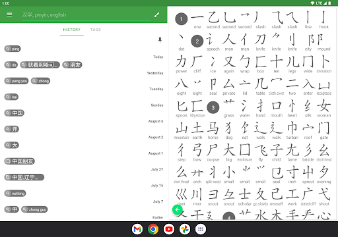This screenshot has height=237, width=338.
Task: Open Chrome from the taskbar
Action: pos(153,229)
